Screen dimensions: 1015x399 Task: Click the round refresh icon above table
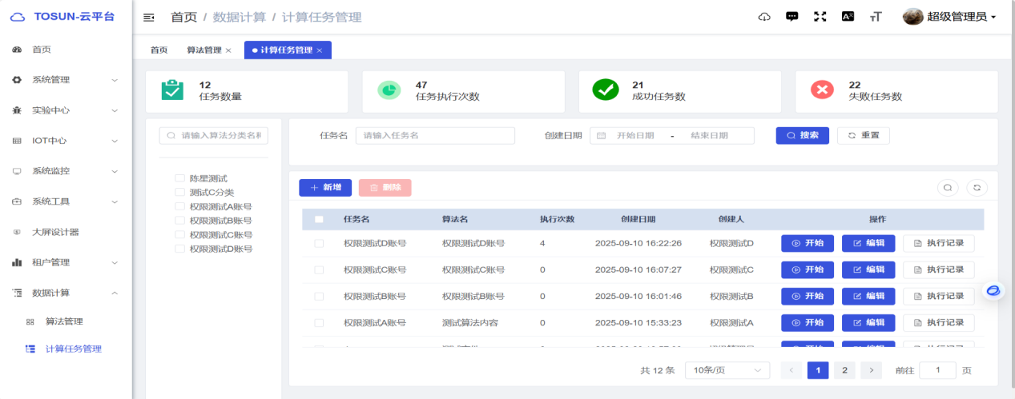click(x=977, y=188)
